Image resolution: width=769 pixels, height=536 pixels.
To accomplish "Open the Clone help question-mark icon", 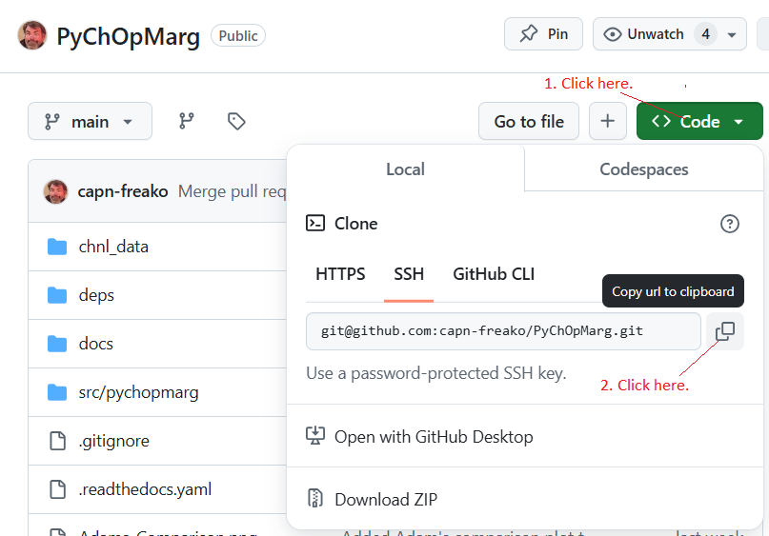I will point(729,224).
